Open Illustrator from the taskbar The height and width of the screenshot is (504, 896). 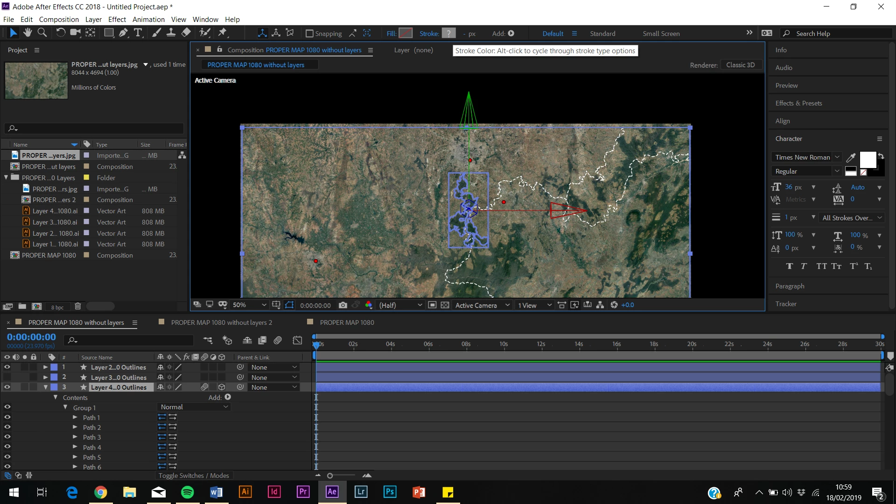point(245,492)
